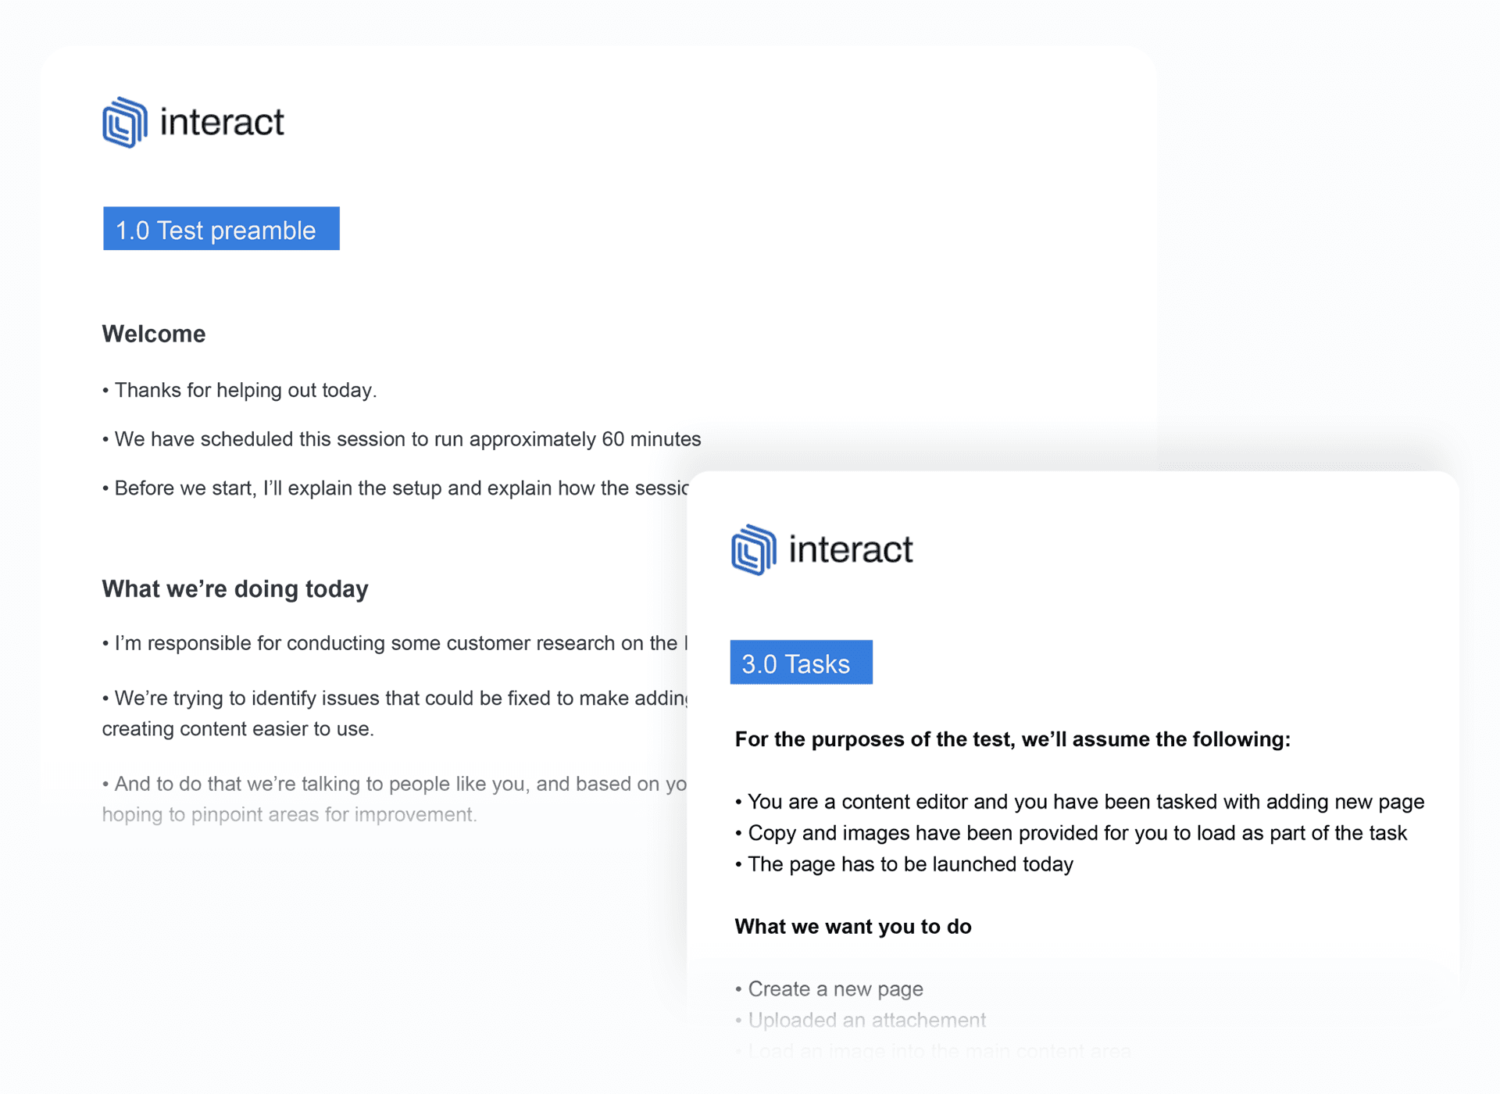Click the 'What we want you to do' heading
Screen dimensions: 1500x1094
pyautogui.click(x=853, y=927)
